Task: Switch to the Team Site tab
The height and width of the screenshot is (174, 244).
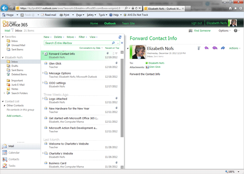Action: pyautogui.click(x=128, y=23)
